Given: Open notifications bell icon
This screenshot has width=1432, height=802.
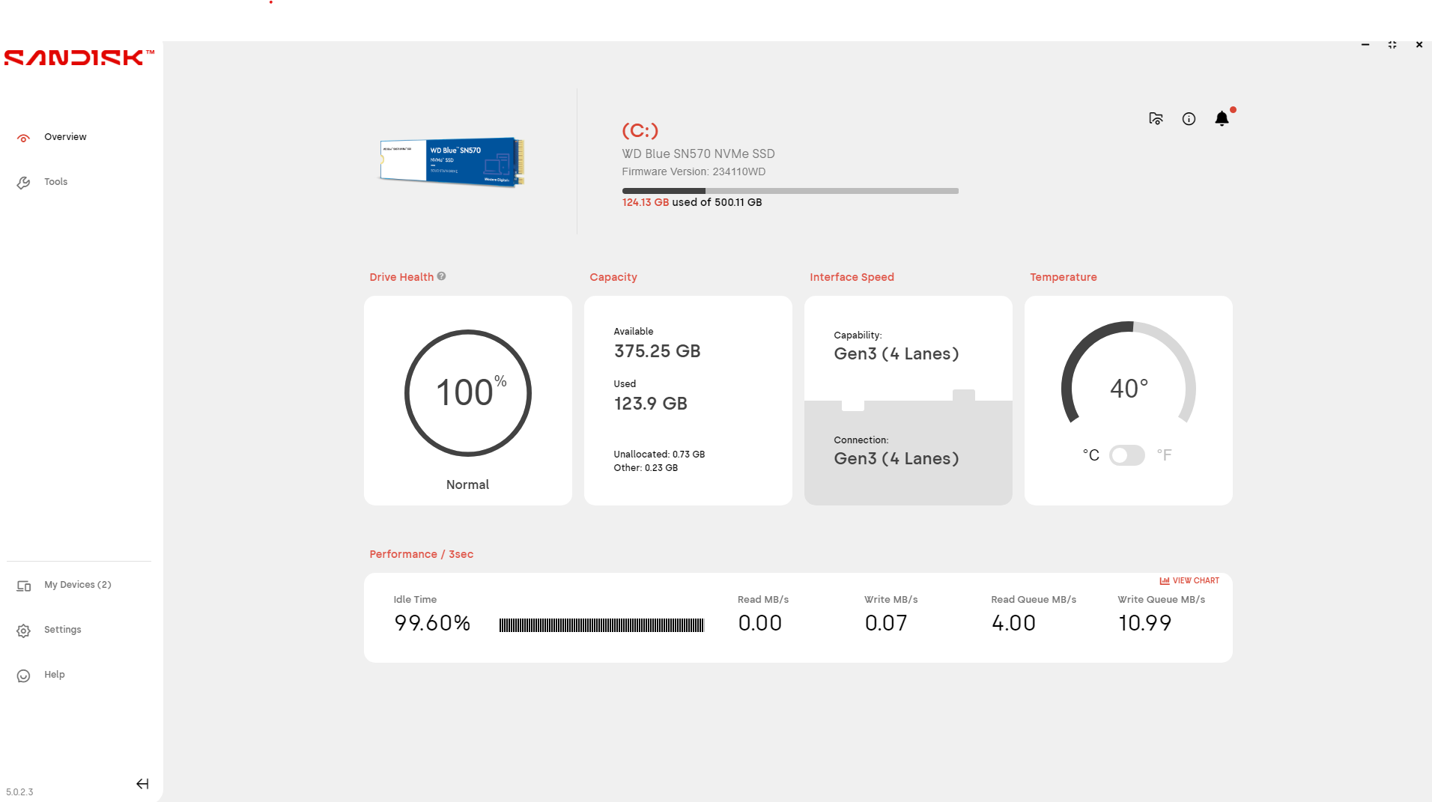Looking at the screenshot, I should 1222,118.
